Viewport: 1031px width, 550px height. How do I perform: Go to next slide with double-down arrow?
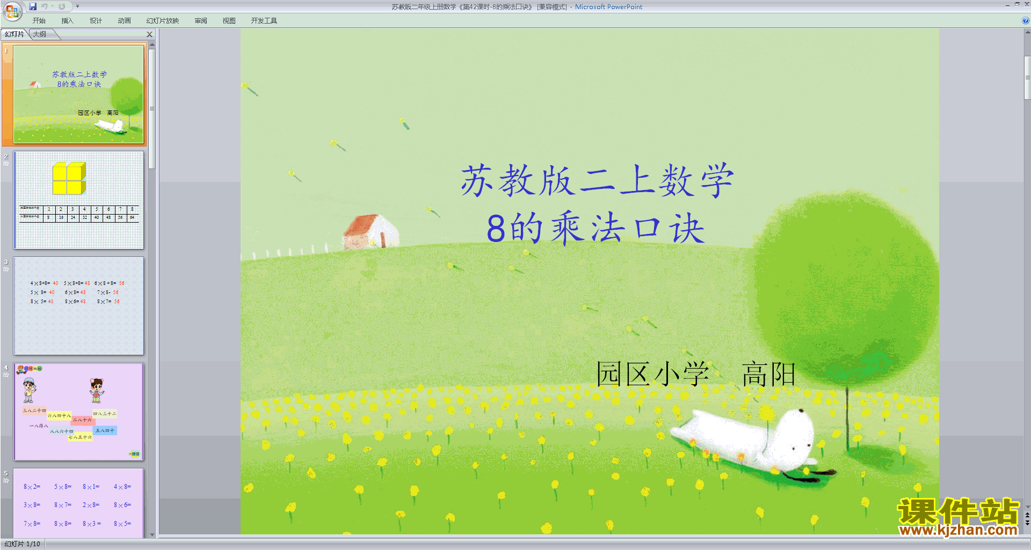[x=1027, y=523]
